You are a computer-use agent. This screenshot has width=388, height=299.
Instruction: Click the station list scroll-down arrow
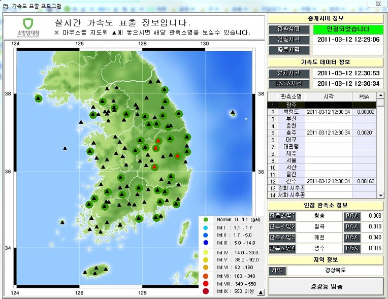pos(380,195)
